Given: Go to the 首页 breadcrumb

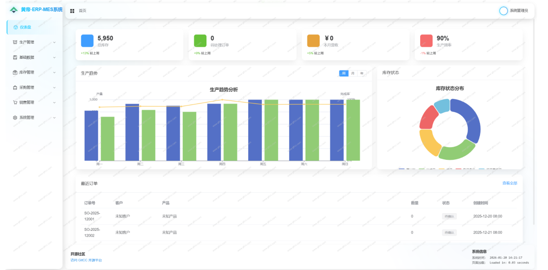Looking at the screenshot, I should click(x=83, y=11).
